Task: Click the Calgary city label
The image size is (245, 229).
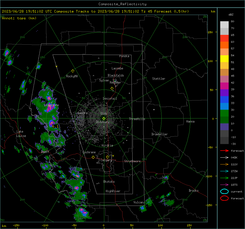Action: 106,160
